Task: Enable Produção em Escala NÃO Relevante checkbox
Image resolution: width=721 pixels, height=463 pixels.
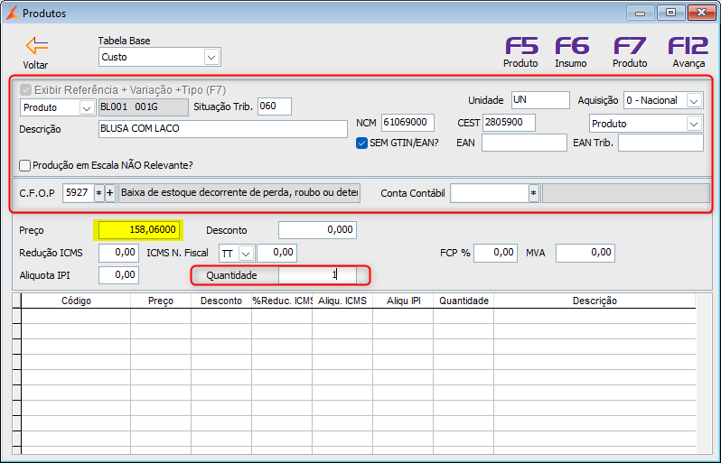Action: pyautogui.click(x=25, y=165)
